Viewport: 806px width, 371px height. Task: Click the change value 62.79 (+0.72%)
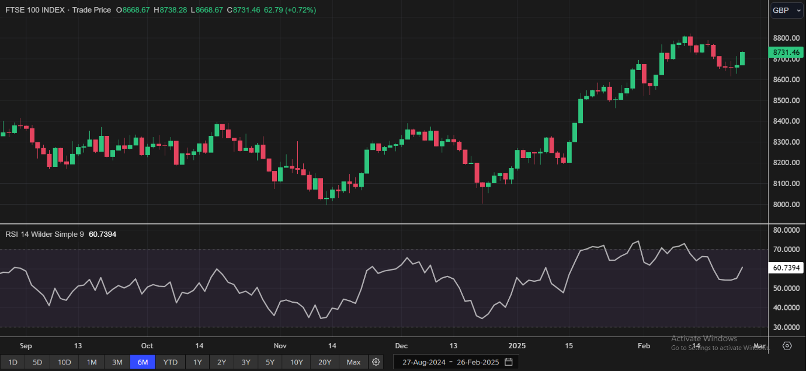tap(290, 10)
